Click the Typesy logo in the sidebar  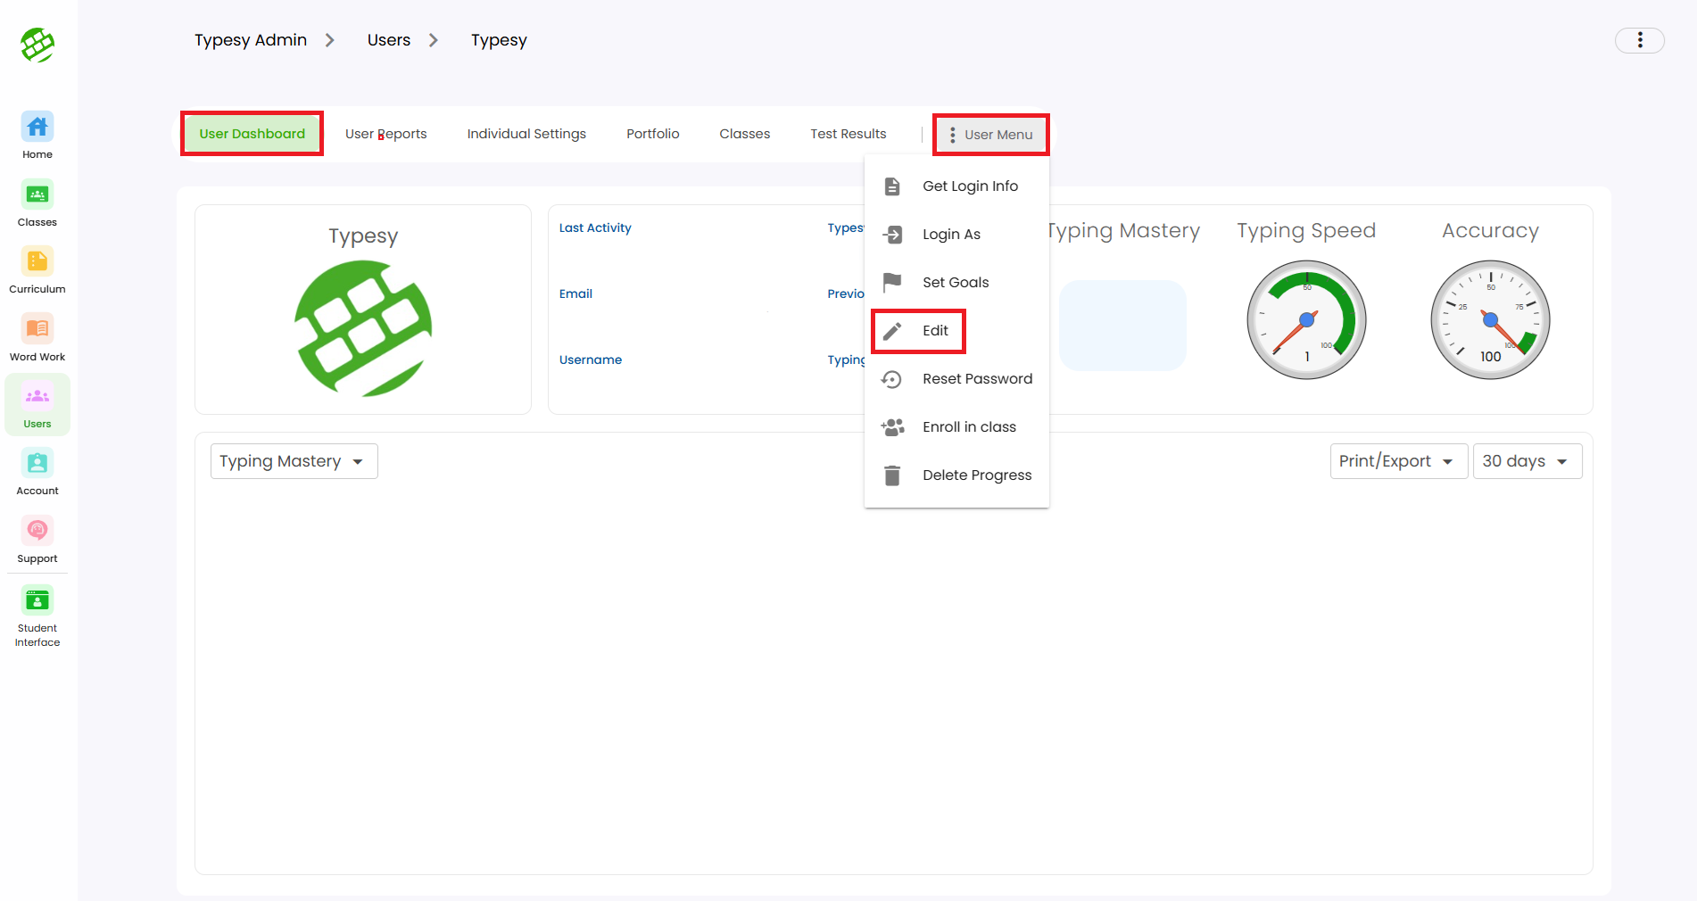coord(37,45)
